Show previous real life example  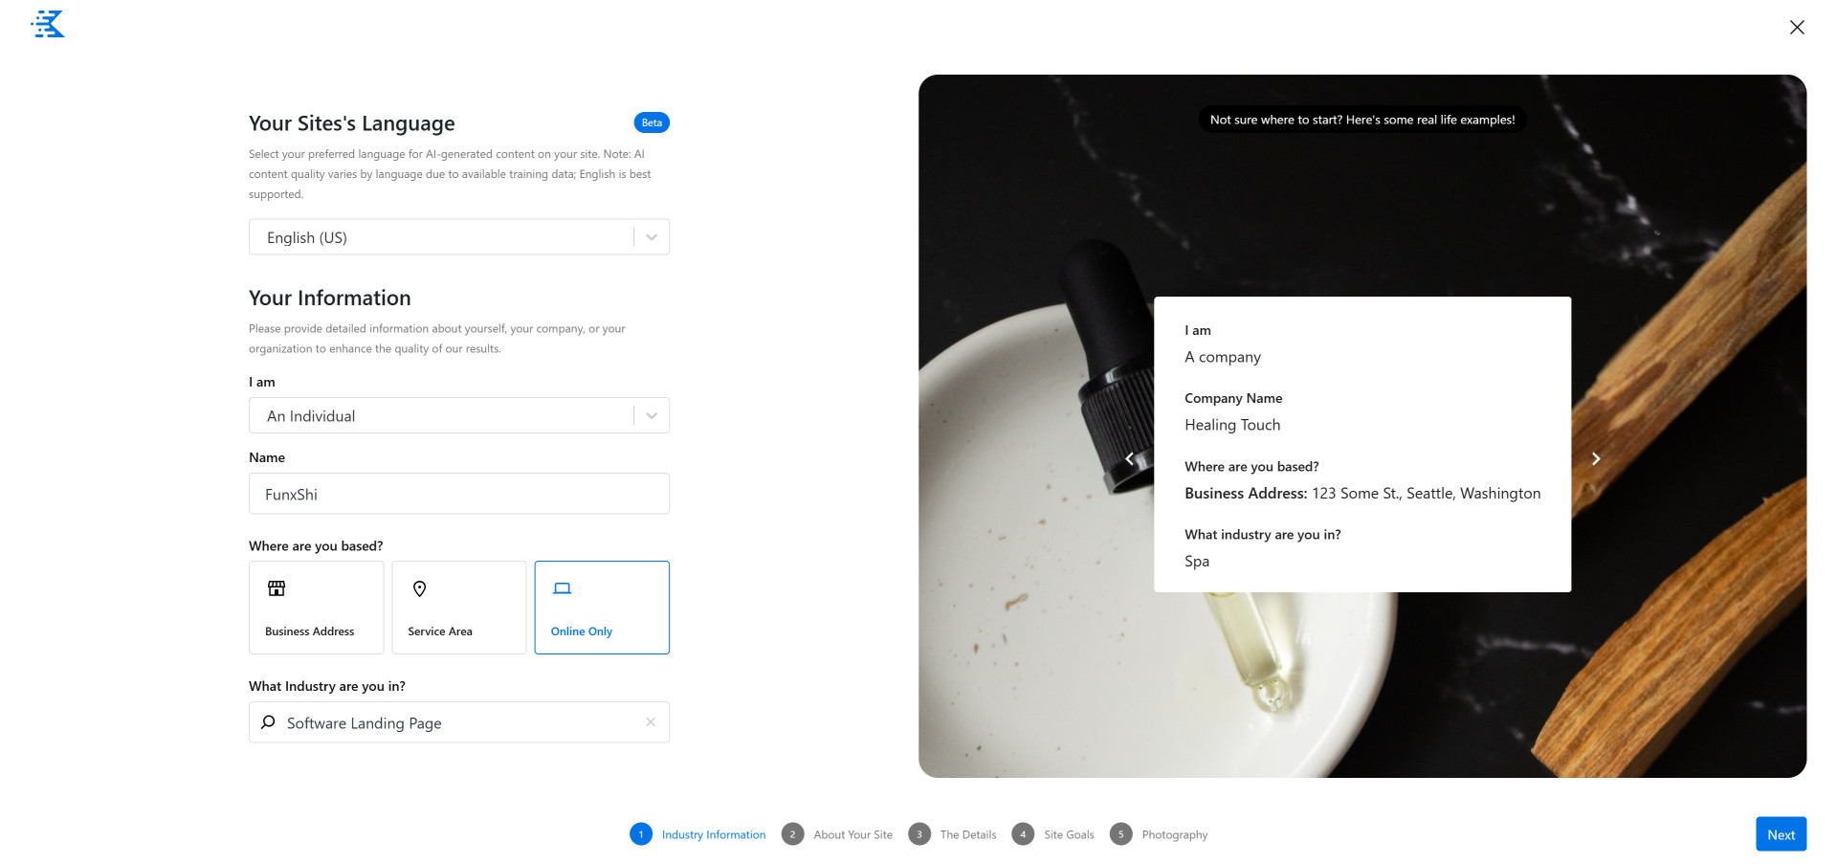(1130, 458)
